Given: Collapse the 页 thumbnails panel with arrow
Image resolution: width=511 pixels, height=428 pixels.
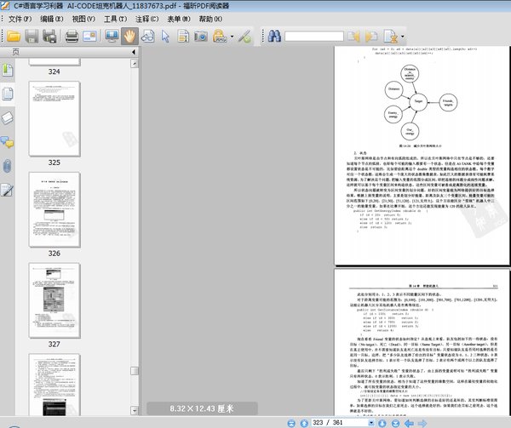Looking at the screenshot, I should [135, 53].
